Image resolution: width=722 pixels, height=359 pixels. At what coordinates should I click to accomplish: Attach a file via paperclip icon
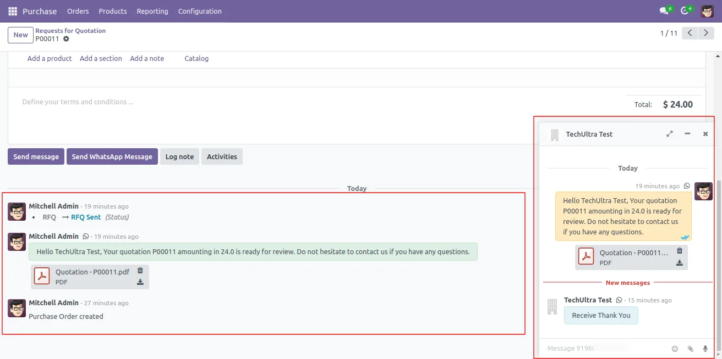691,349
